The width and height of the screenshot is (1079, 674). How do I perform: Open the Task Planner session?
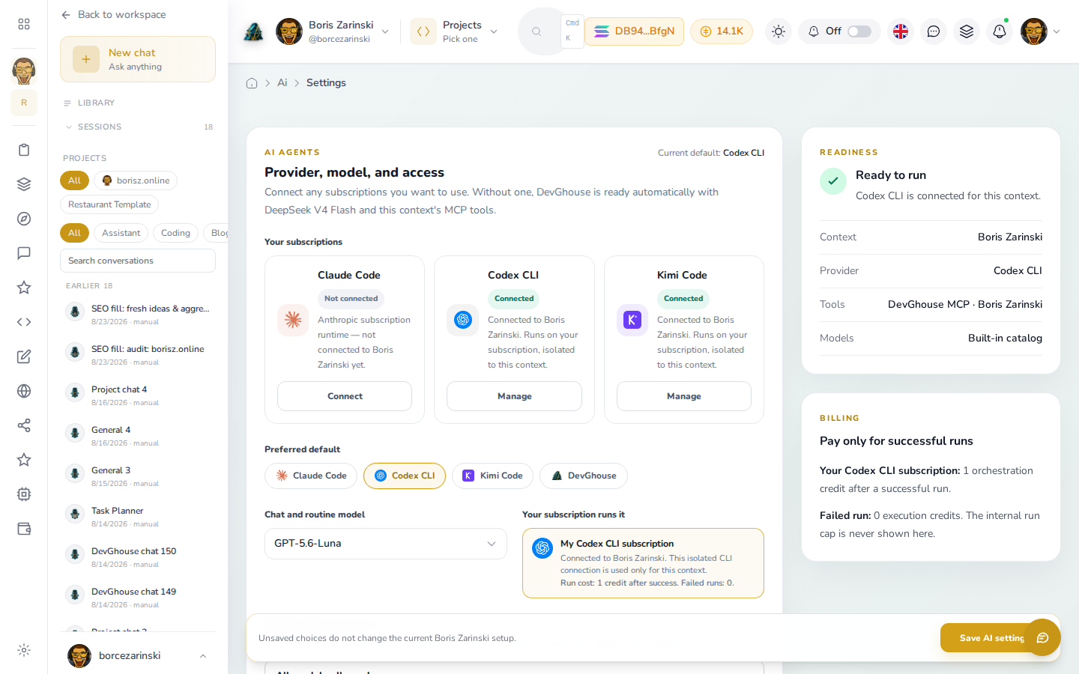point(138,517)
